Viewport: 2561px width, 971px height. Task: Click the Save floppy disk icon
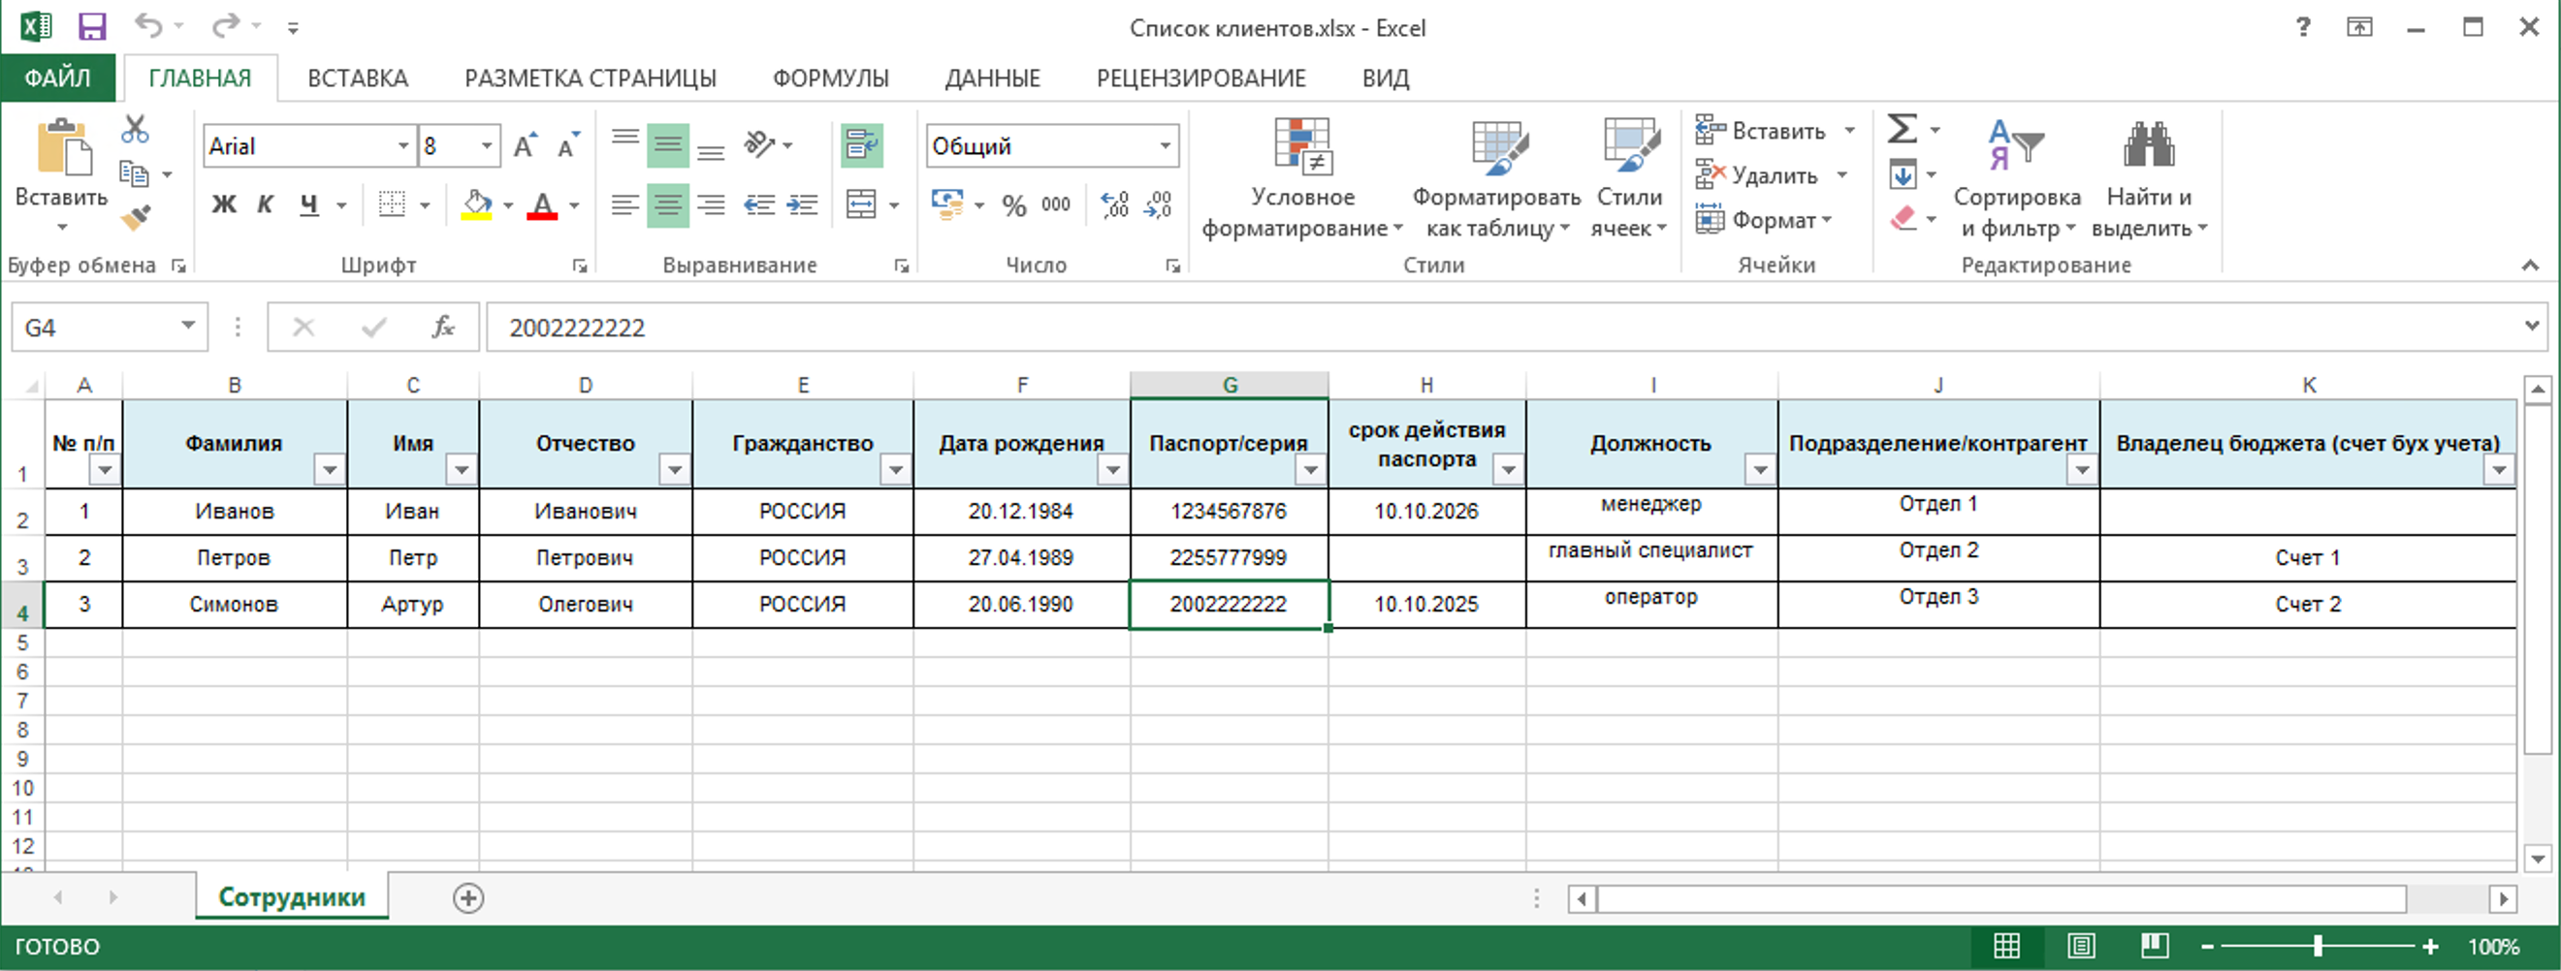coord(92,27)
